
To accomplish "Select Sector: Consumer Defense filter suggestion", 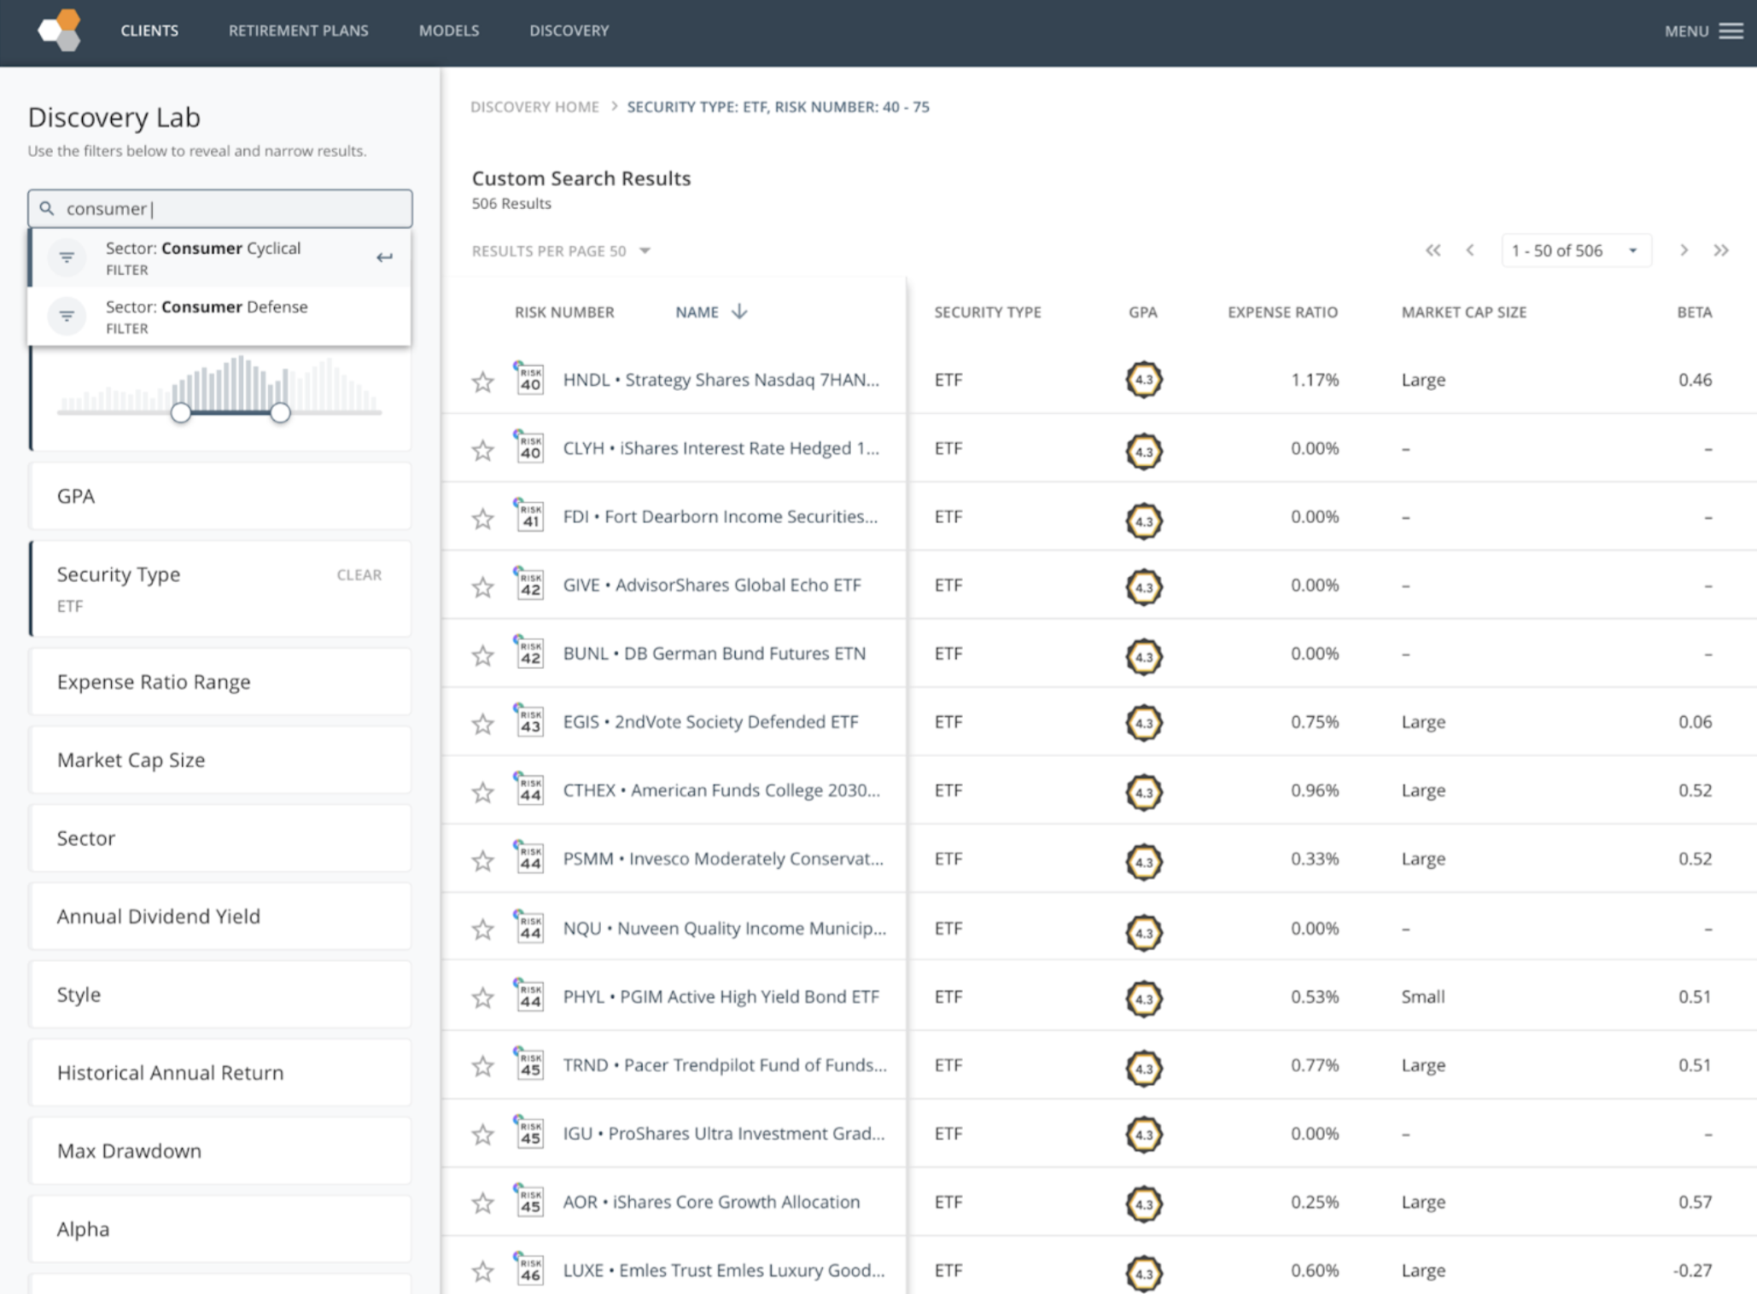I will [x=220, y=316].
